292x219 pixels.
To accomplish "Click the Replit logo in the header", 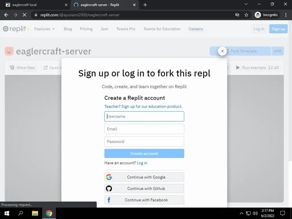I will 15,29.
